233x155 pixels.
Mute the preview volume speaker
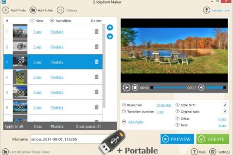pyautogui.click(x=201, y=87)
